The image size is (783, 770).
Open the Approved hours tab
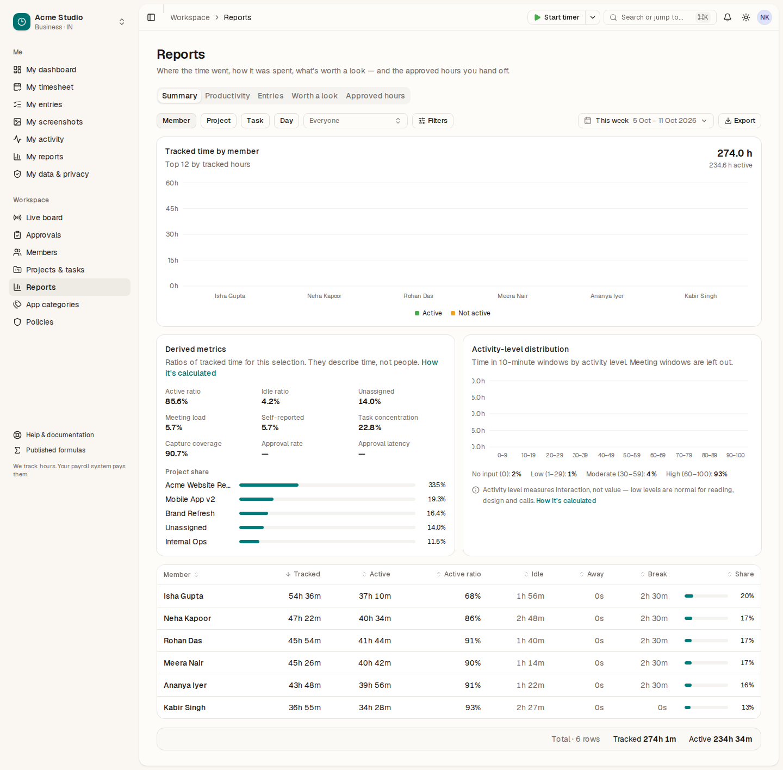pyautogui.click(x=375, y=96)
